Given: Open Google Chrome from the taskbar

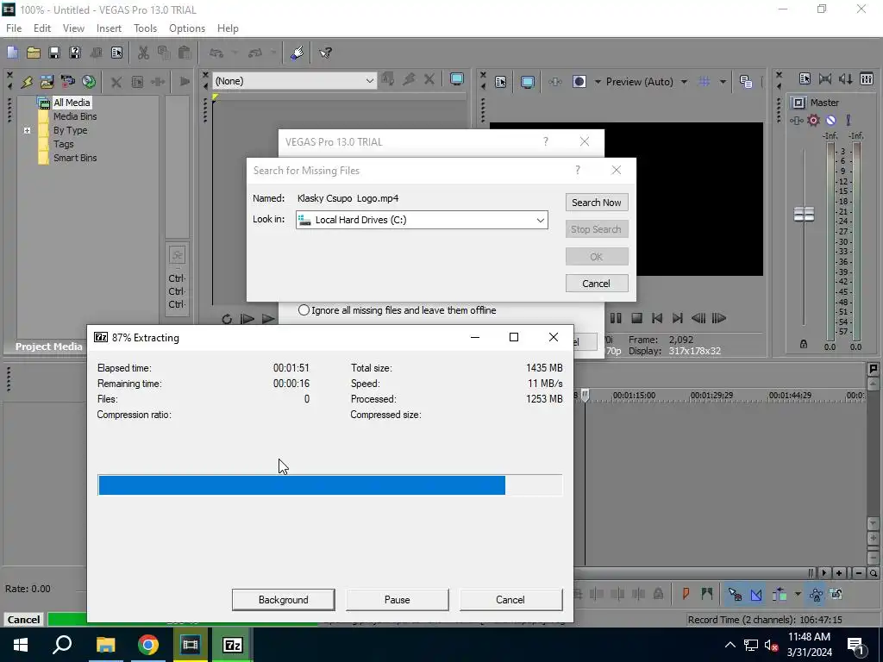Looking at the screenshot, I should 148,645.
